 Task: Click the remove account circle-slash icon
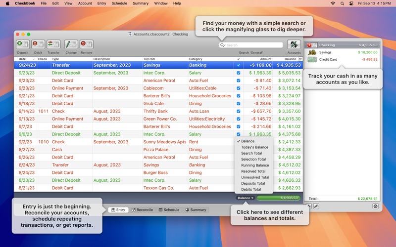tap(375, 206)
